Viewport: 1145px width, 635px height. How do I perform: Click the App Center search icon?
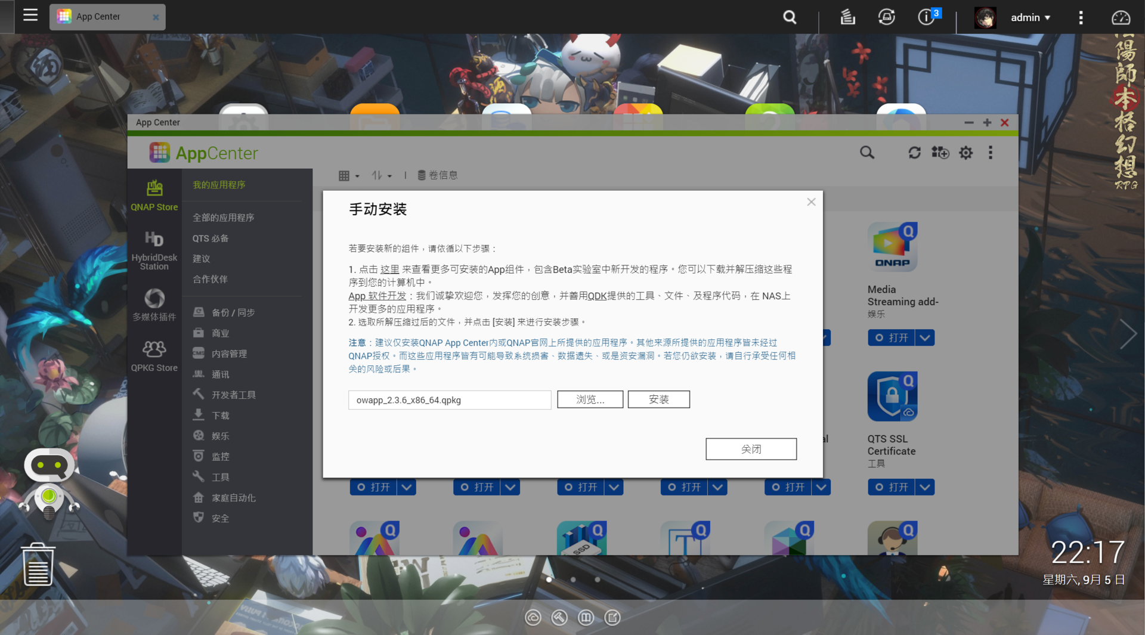pos(867,153)
